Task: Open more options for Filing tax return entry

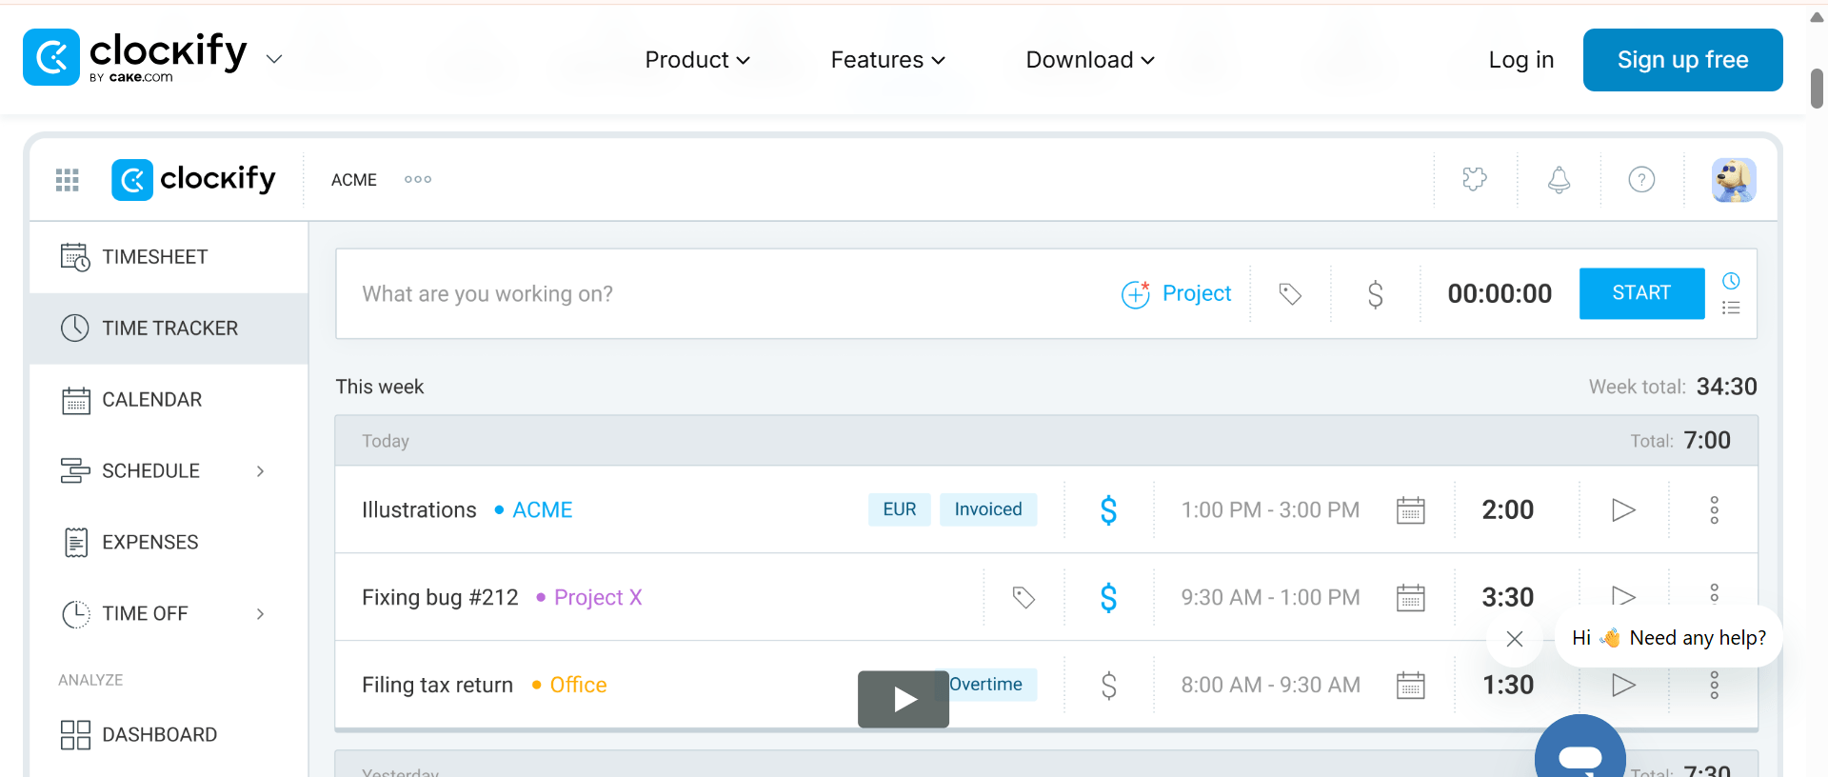Action: tap(1714, 685)
